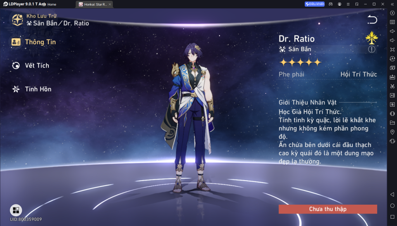This screenshot has width=397, height=226.
Task: Click the Android back triangle button
Action: (x=392, y=194)
